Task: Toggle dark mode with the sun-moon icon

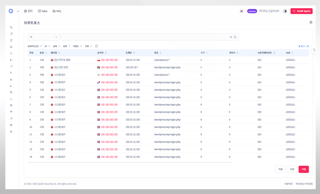Action: point(285,11)
